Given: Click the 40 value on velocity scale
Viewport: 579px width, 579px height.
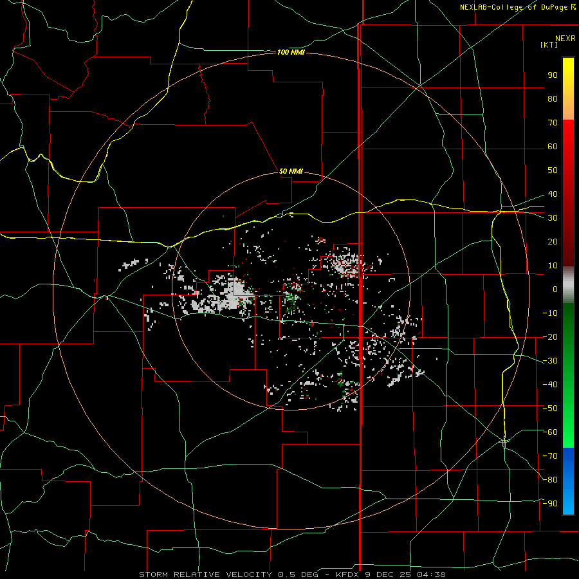Looking at the screenshot, I should coord(553,194).
